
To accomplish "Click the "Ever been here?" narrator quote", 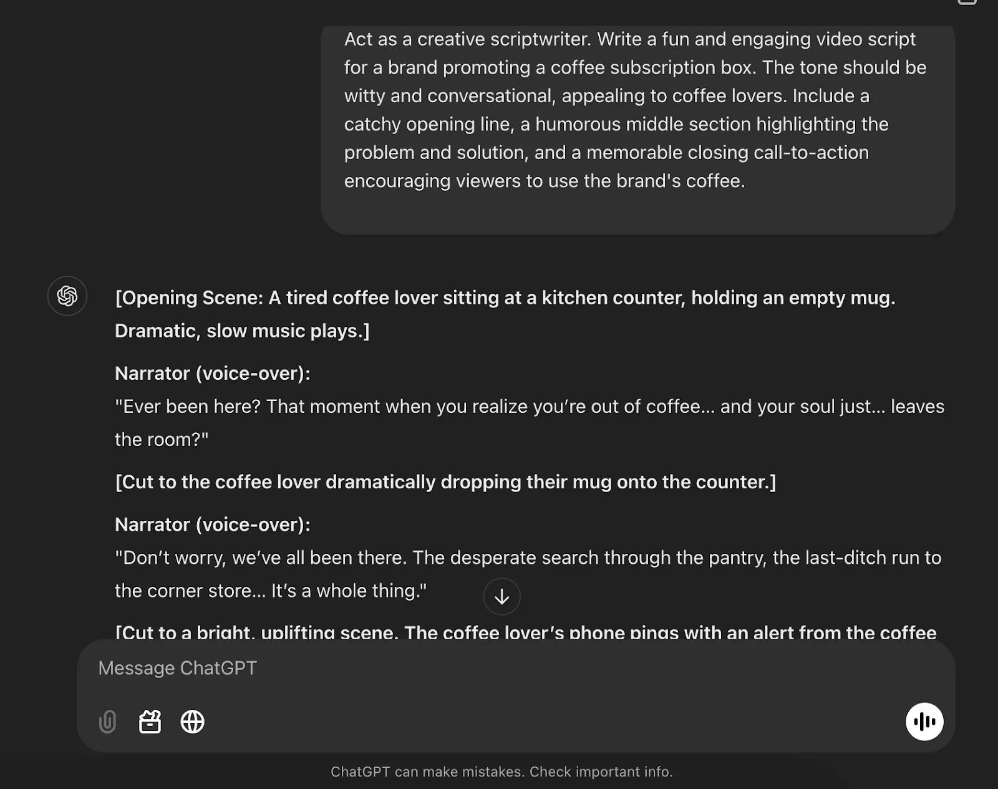I will coord(530,423).
